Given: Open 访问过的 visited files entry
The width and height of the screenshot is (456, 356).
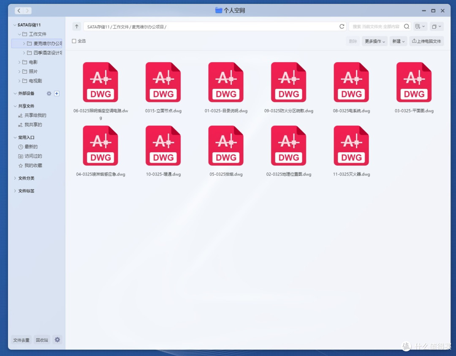Looking at the screenshot, I should [30, 156].
